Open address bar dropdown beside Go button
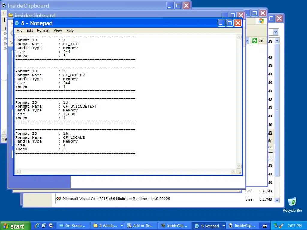 coord(247,41)
